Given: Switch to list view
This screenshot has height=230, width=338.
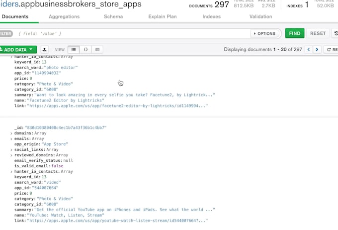Looking at the screenshot, I should (74, 49).
